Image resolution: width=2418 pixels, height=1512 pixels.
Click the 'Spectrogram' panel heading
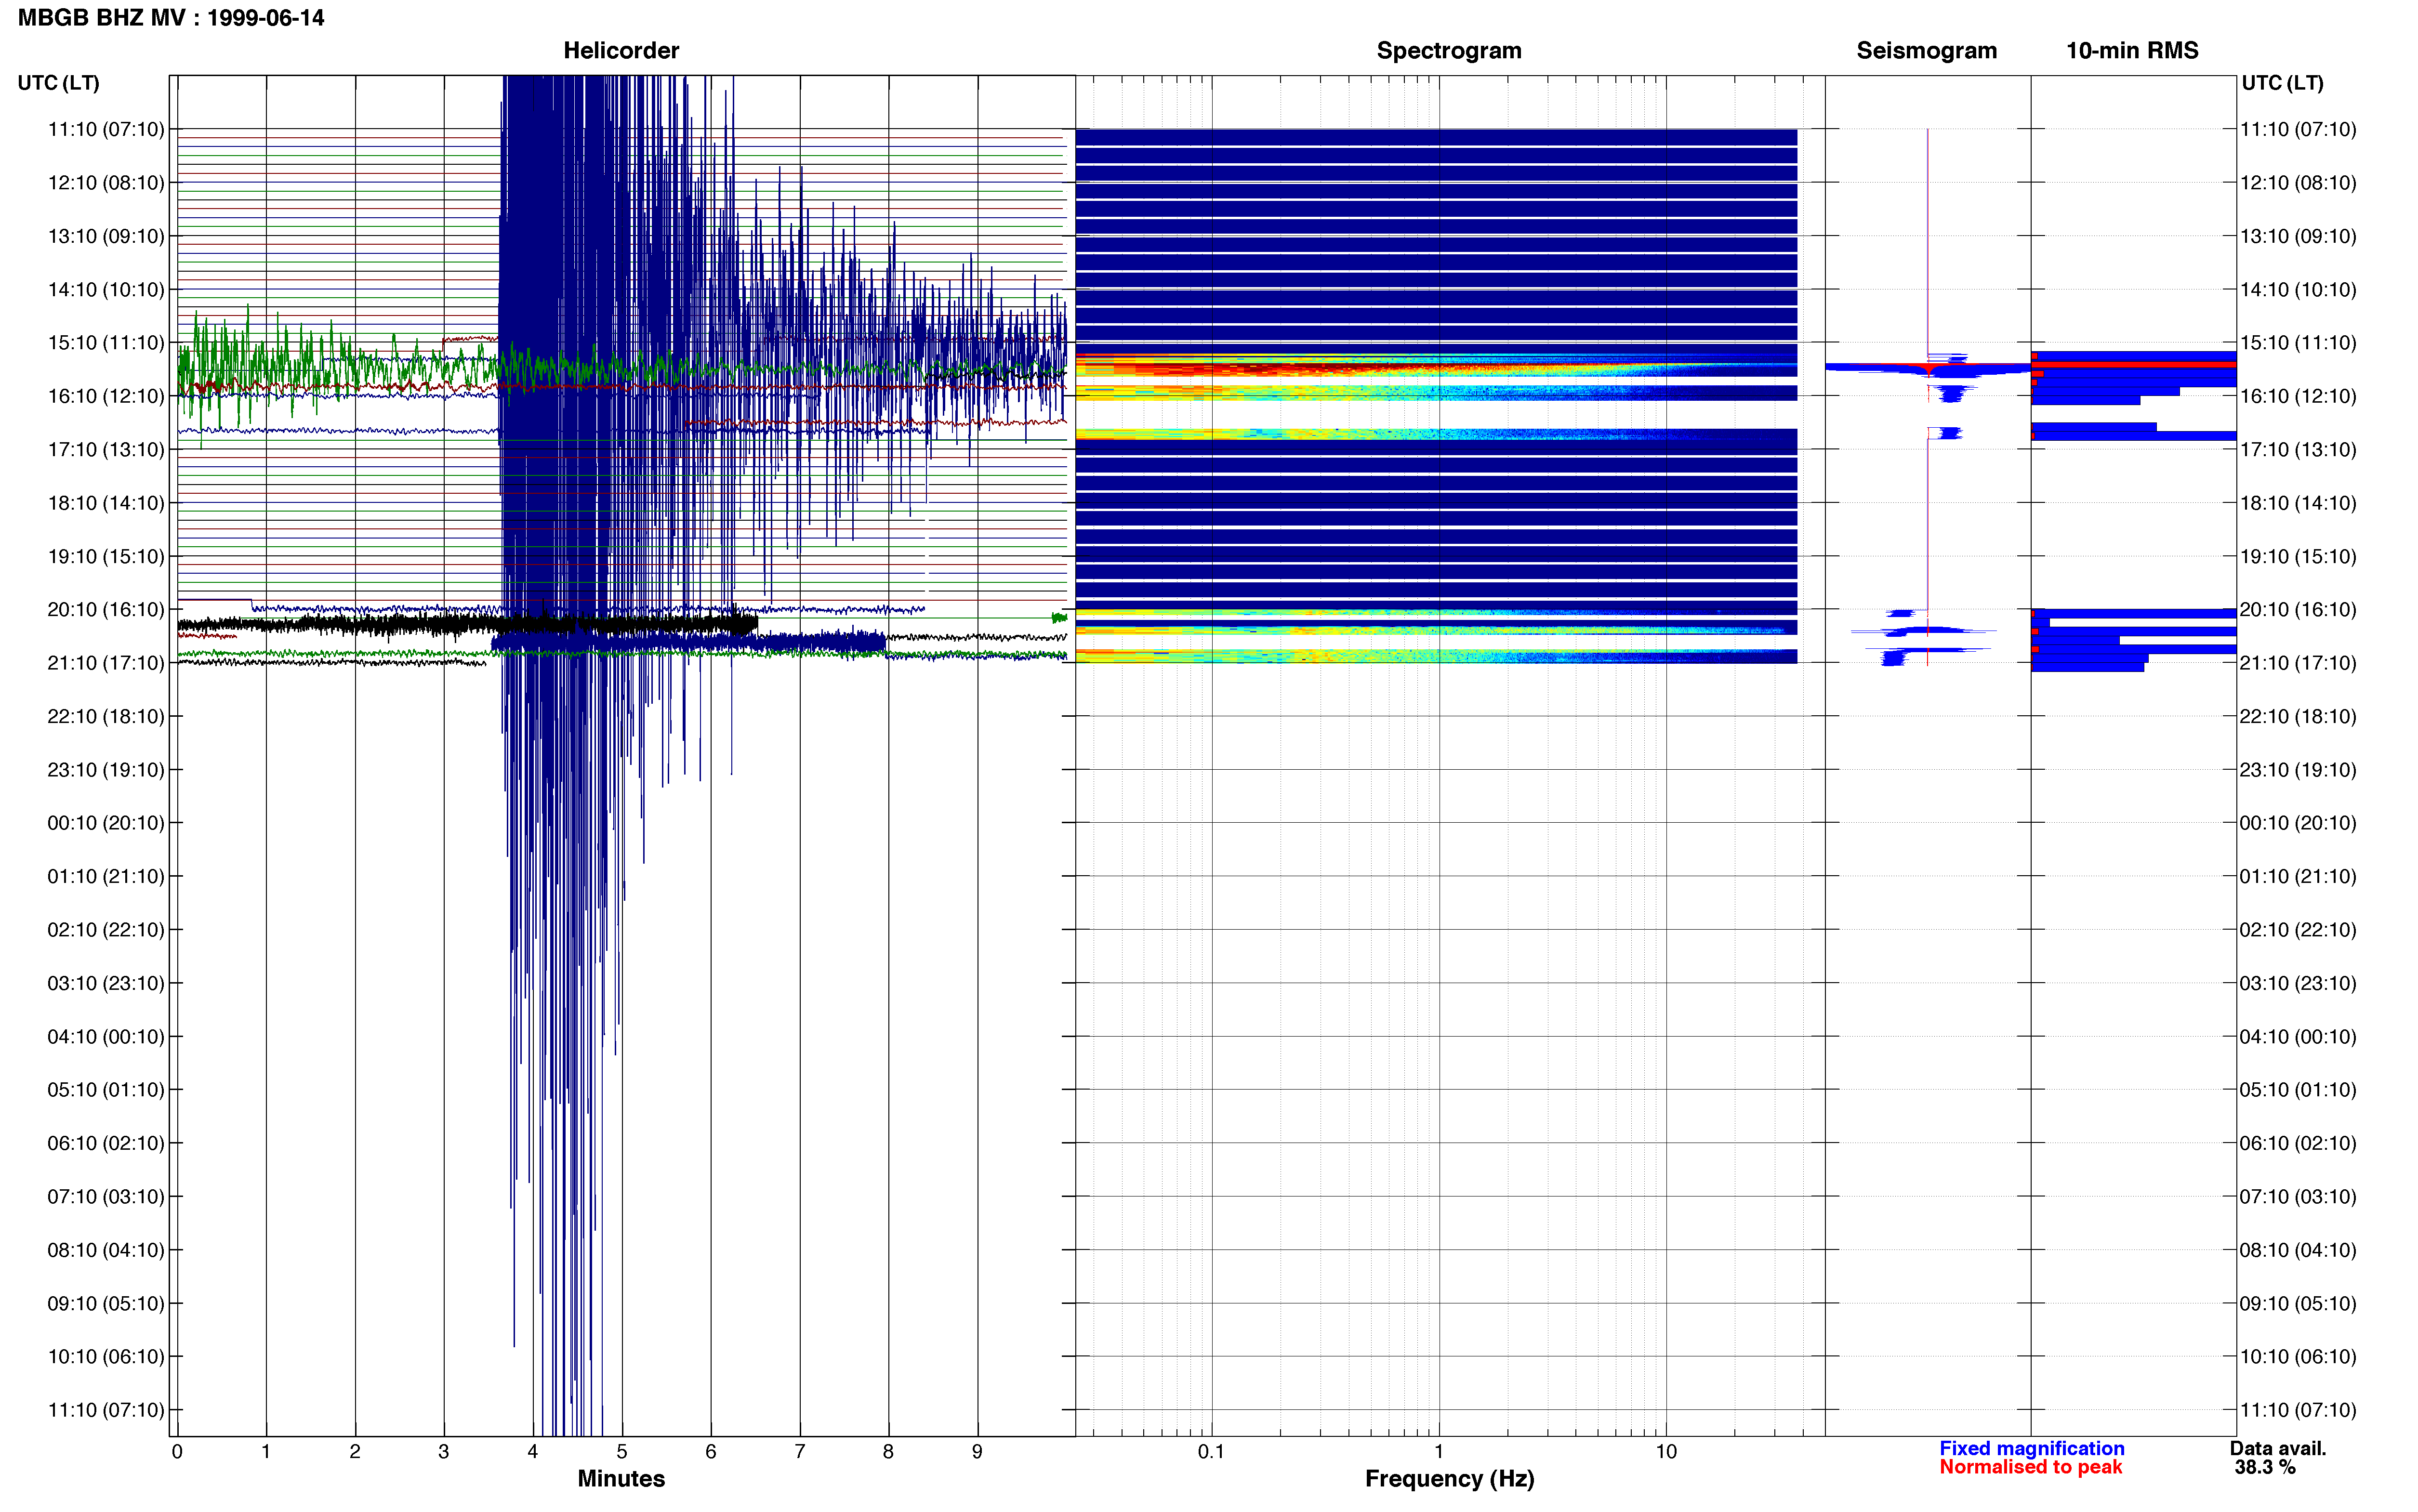tap(1449, 51)
